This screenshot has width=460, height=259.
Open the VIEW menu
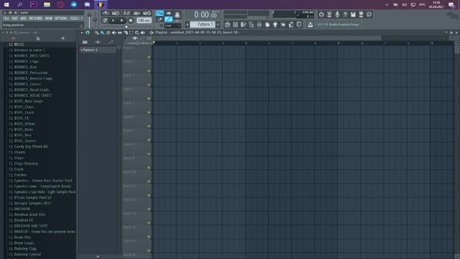(49, 19)
